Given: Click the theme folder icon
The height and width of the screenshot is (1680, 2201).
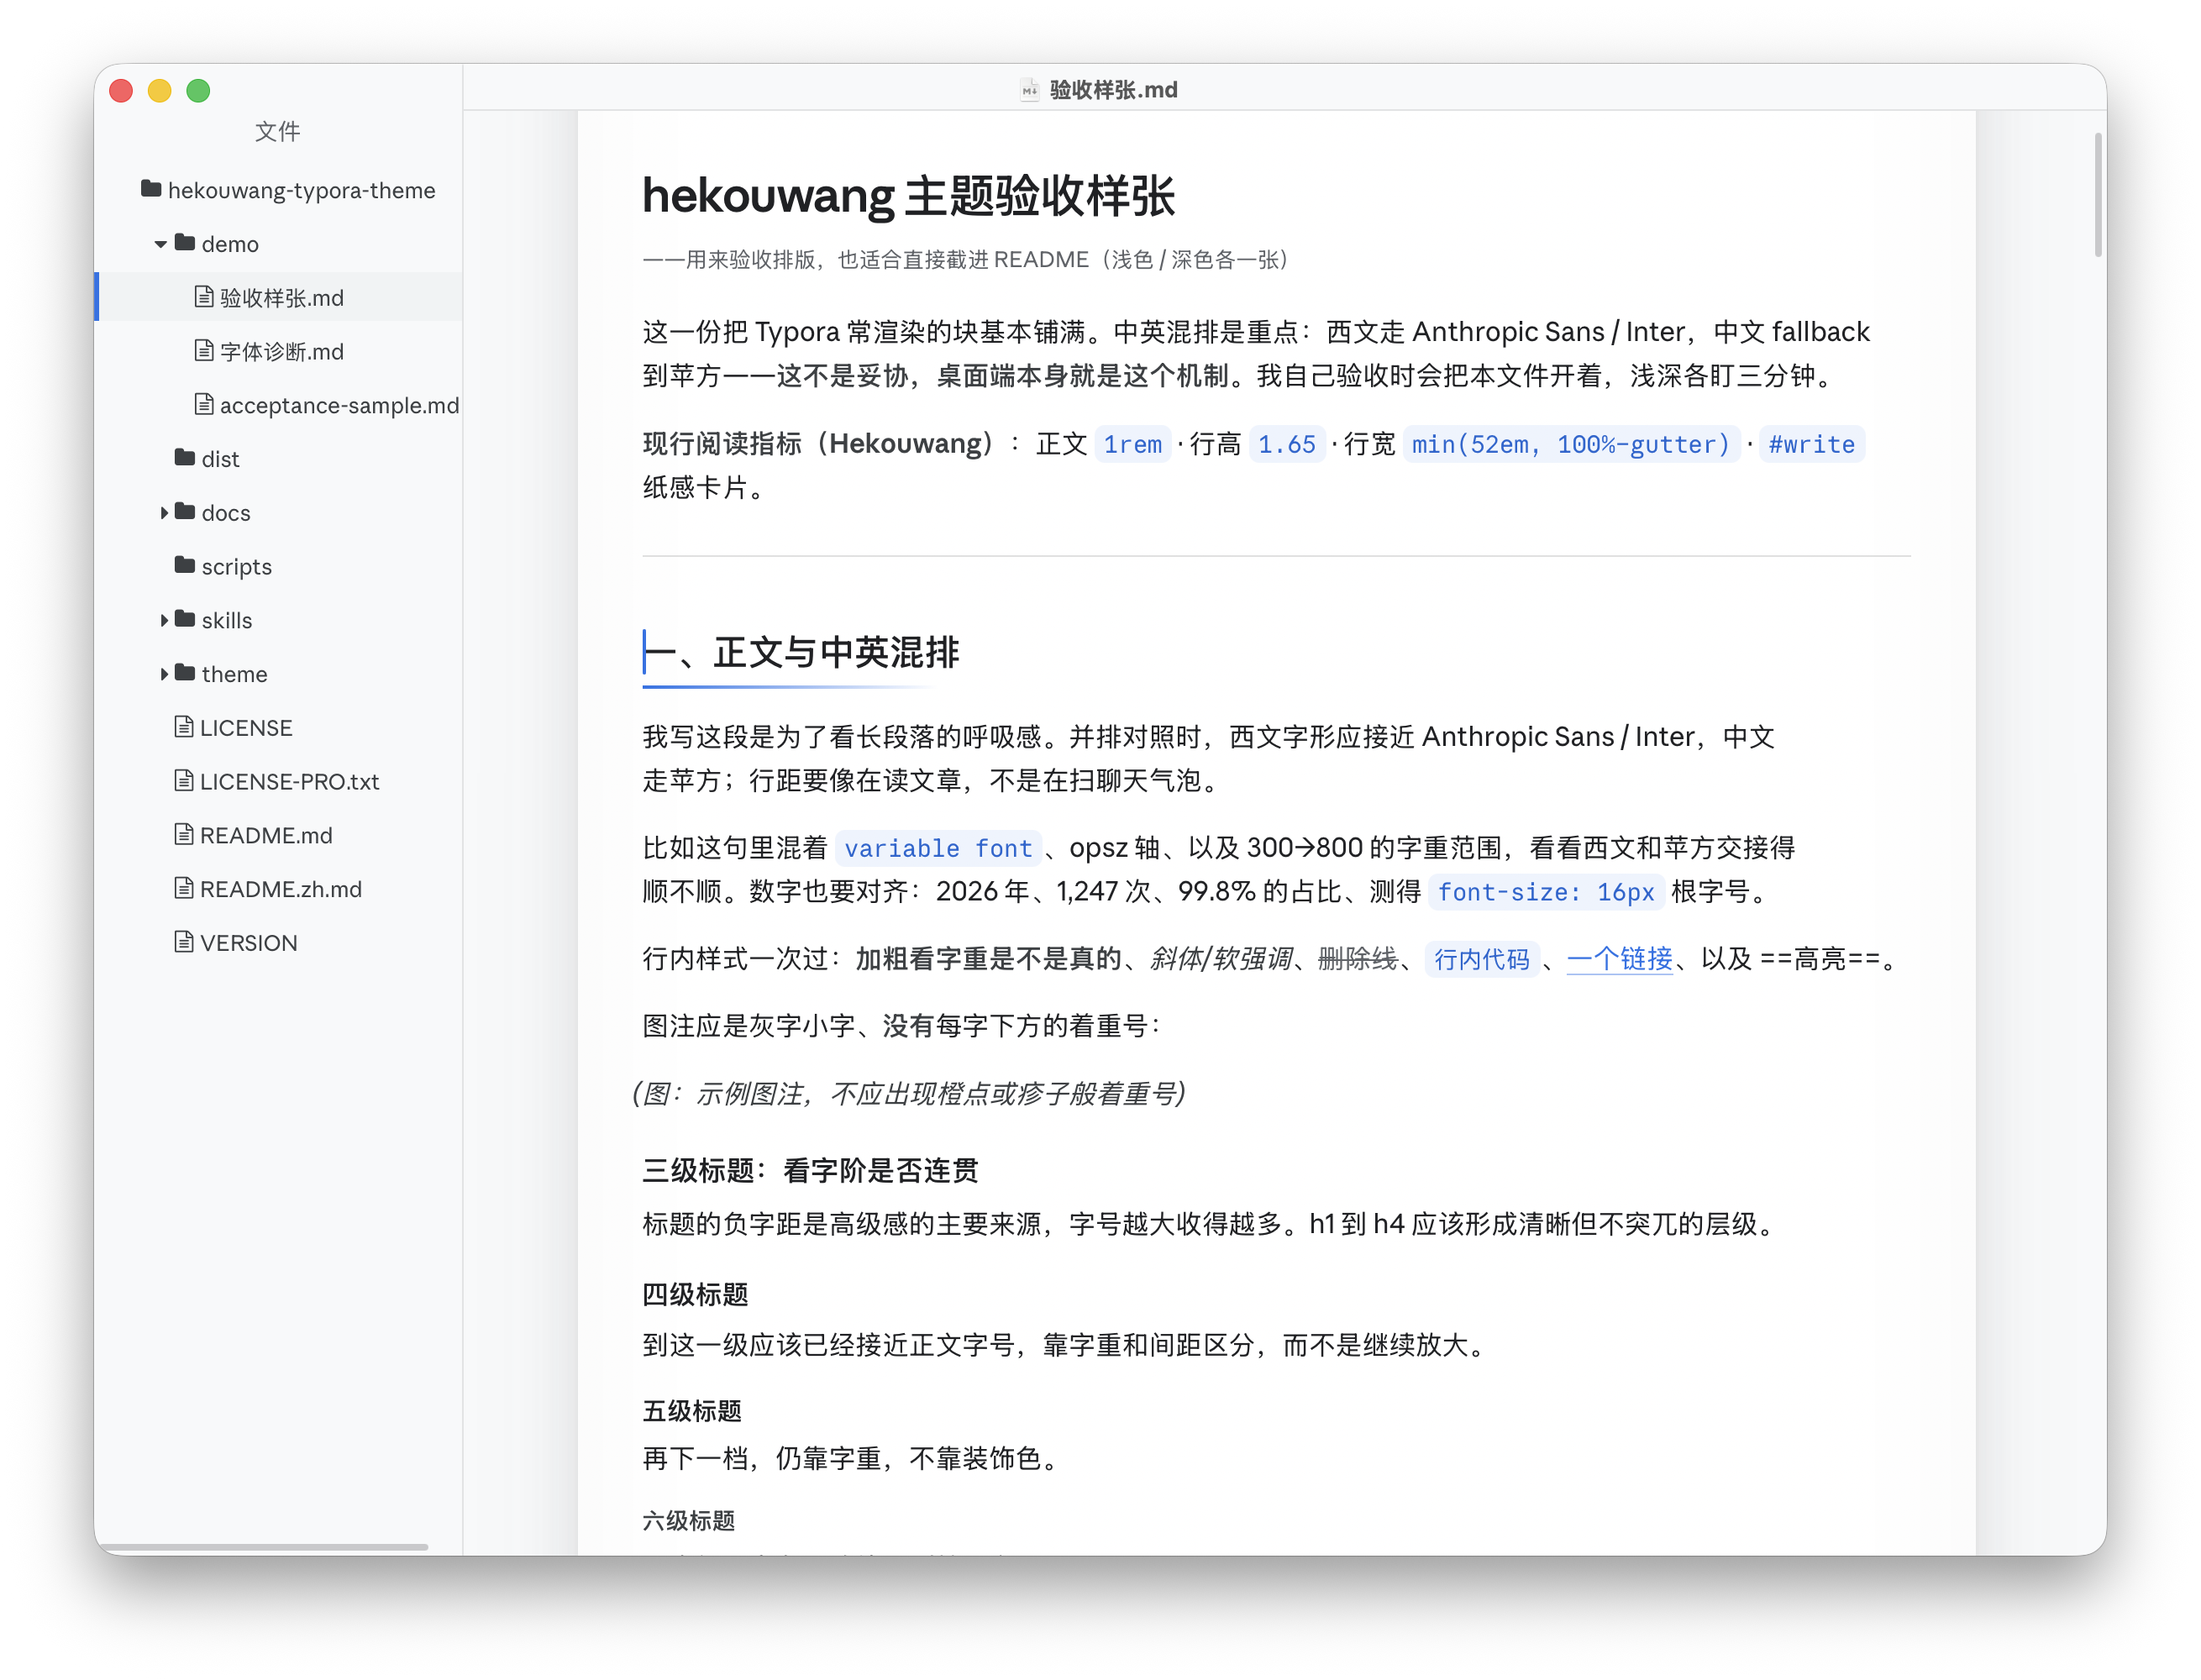Looking at the screenshot, I should [185, 674].
